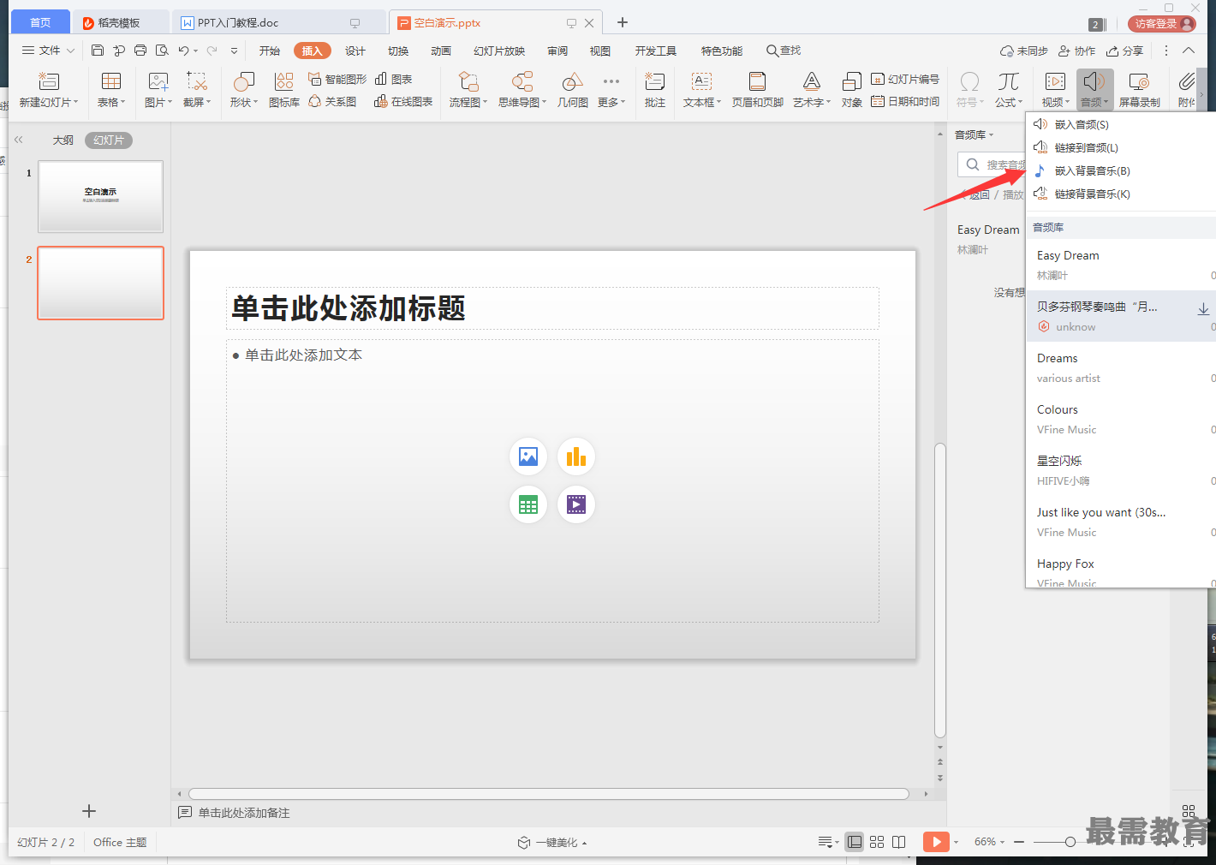The image size is (1216, 865).
Task: Choose 链接背景音乐(K)
Action: 1092,194
